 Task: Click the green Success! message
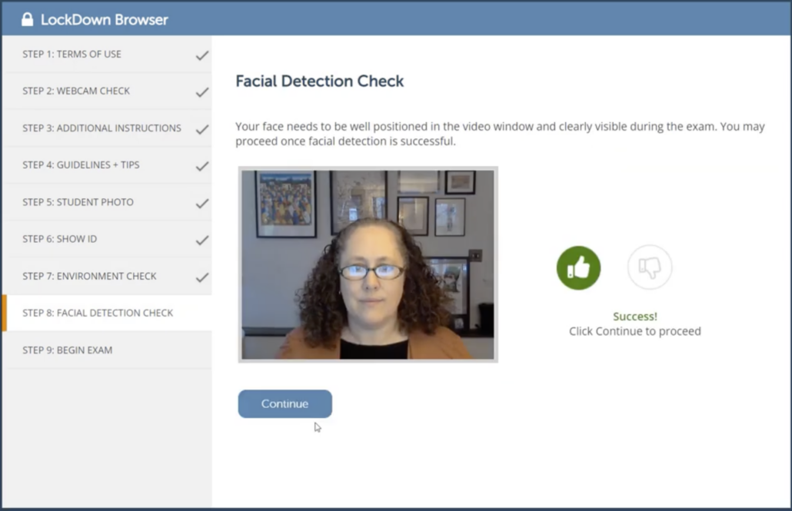pos(635,317)
